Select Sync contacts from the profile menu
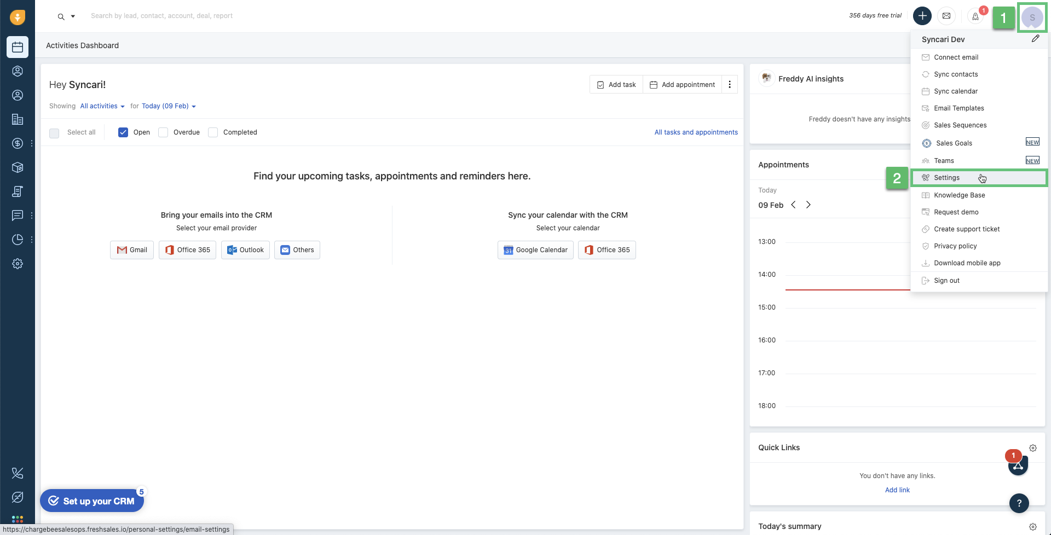1051x535 pixels. 956,74
